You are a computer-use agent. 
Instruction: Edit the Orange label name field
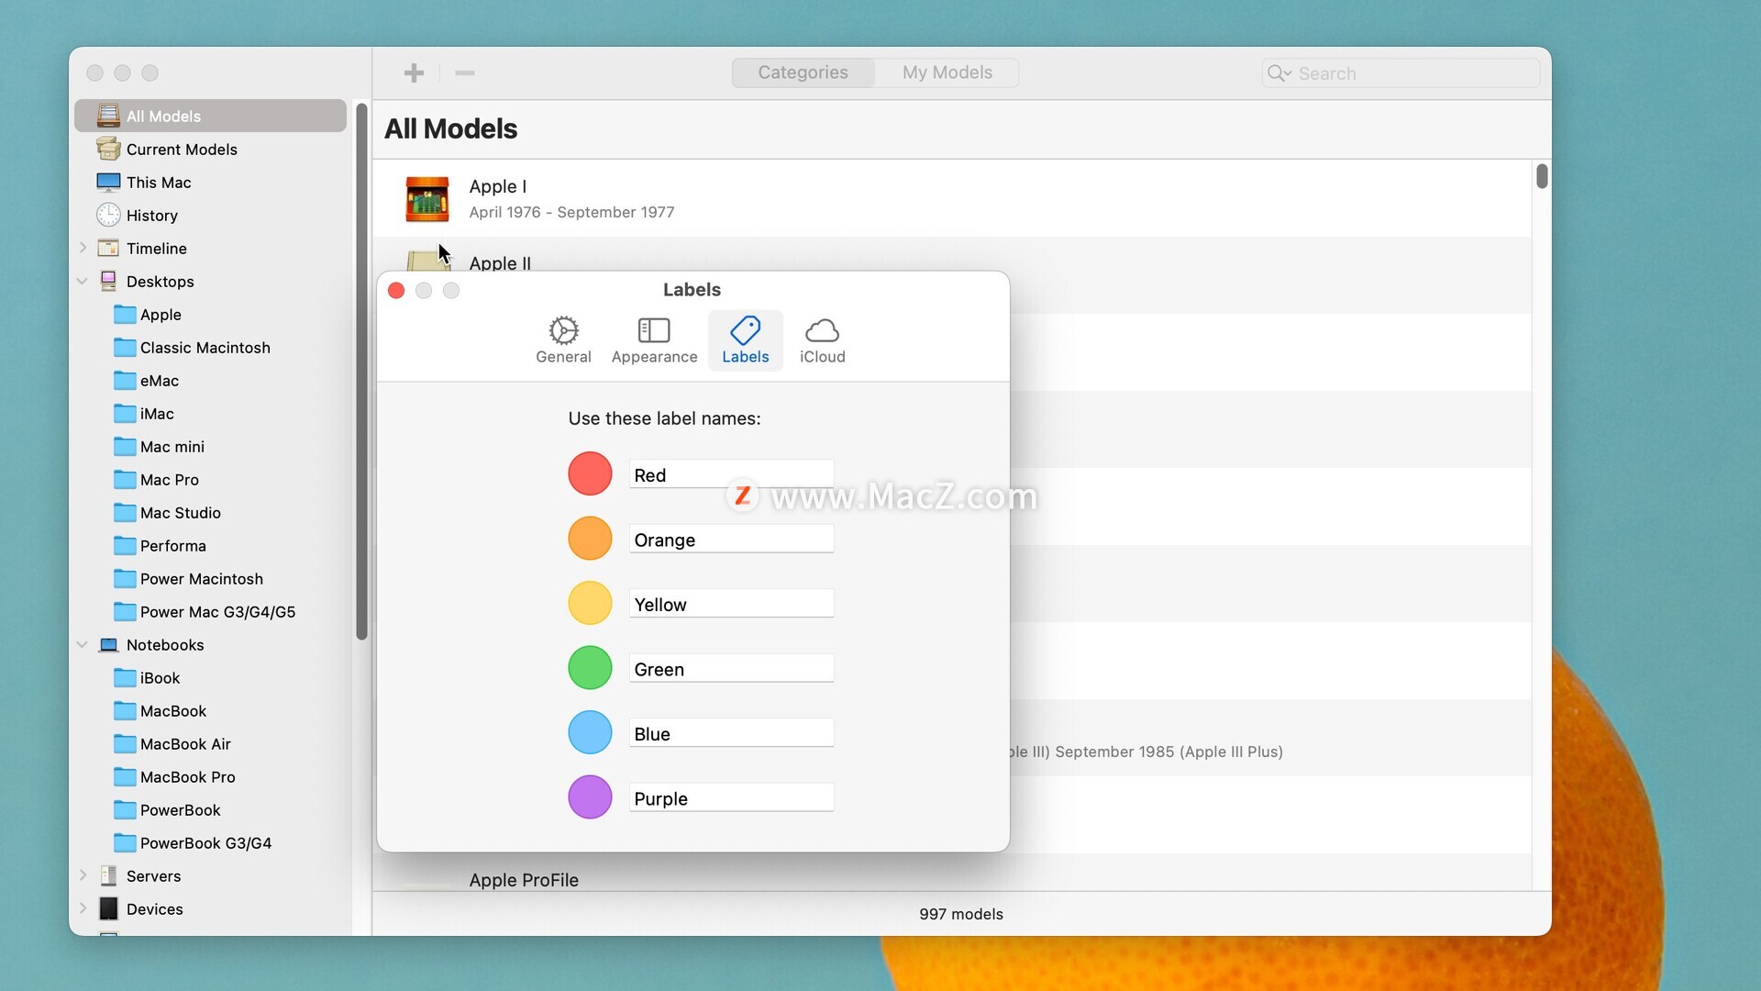click(x=731, y=540)
